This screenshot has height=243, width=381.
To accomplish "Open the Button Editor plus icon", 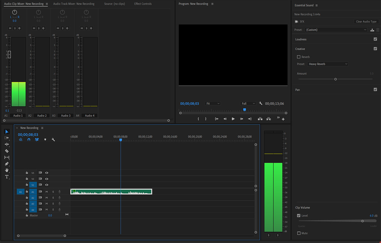I will (x=283, y=119).
